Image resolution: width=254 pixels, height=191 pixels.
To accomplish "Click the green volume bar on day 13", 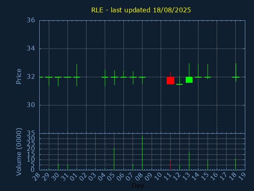I will pos(189,161).
